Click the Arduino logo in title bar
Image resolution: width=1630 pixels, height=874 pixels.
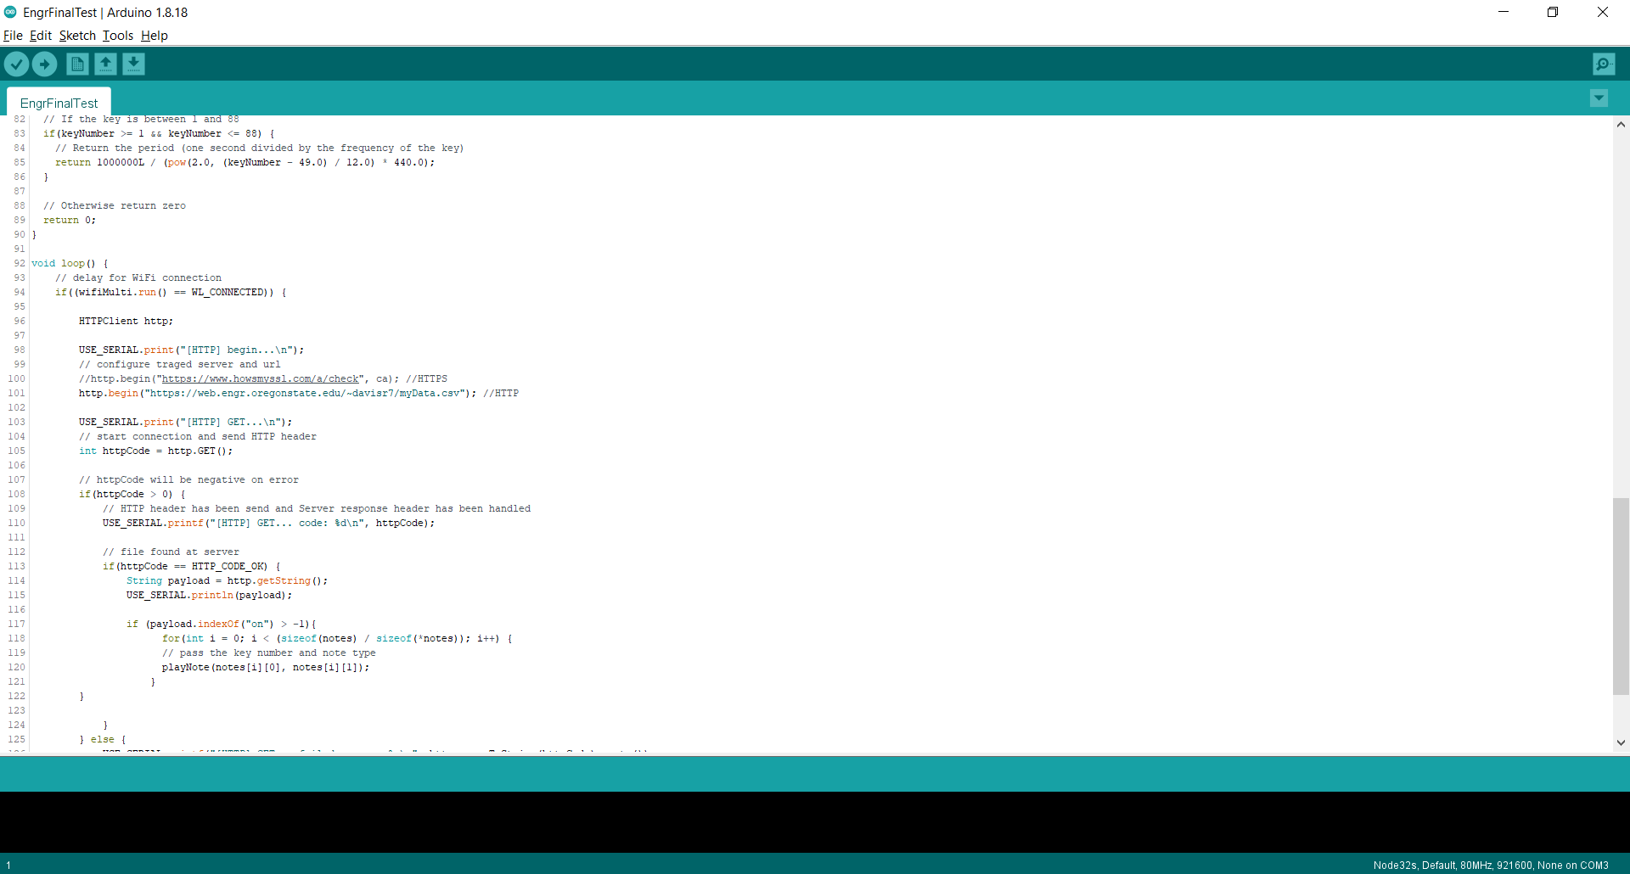click(10, 12)
